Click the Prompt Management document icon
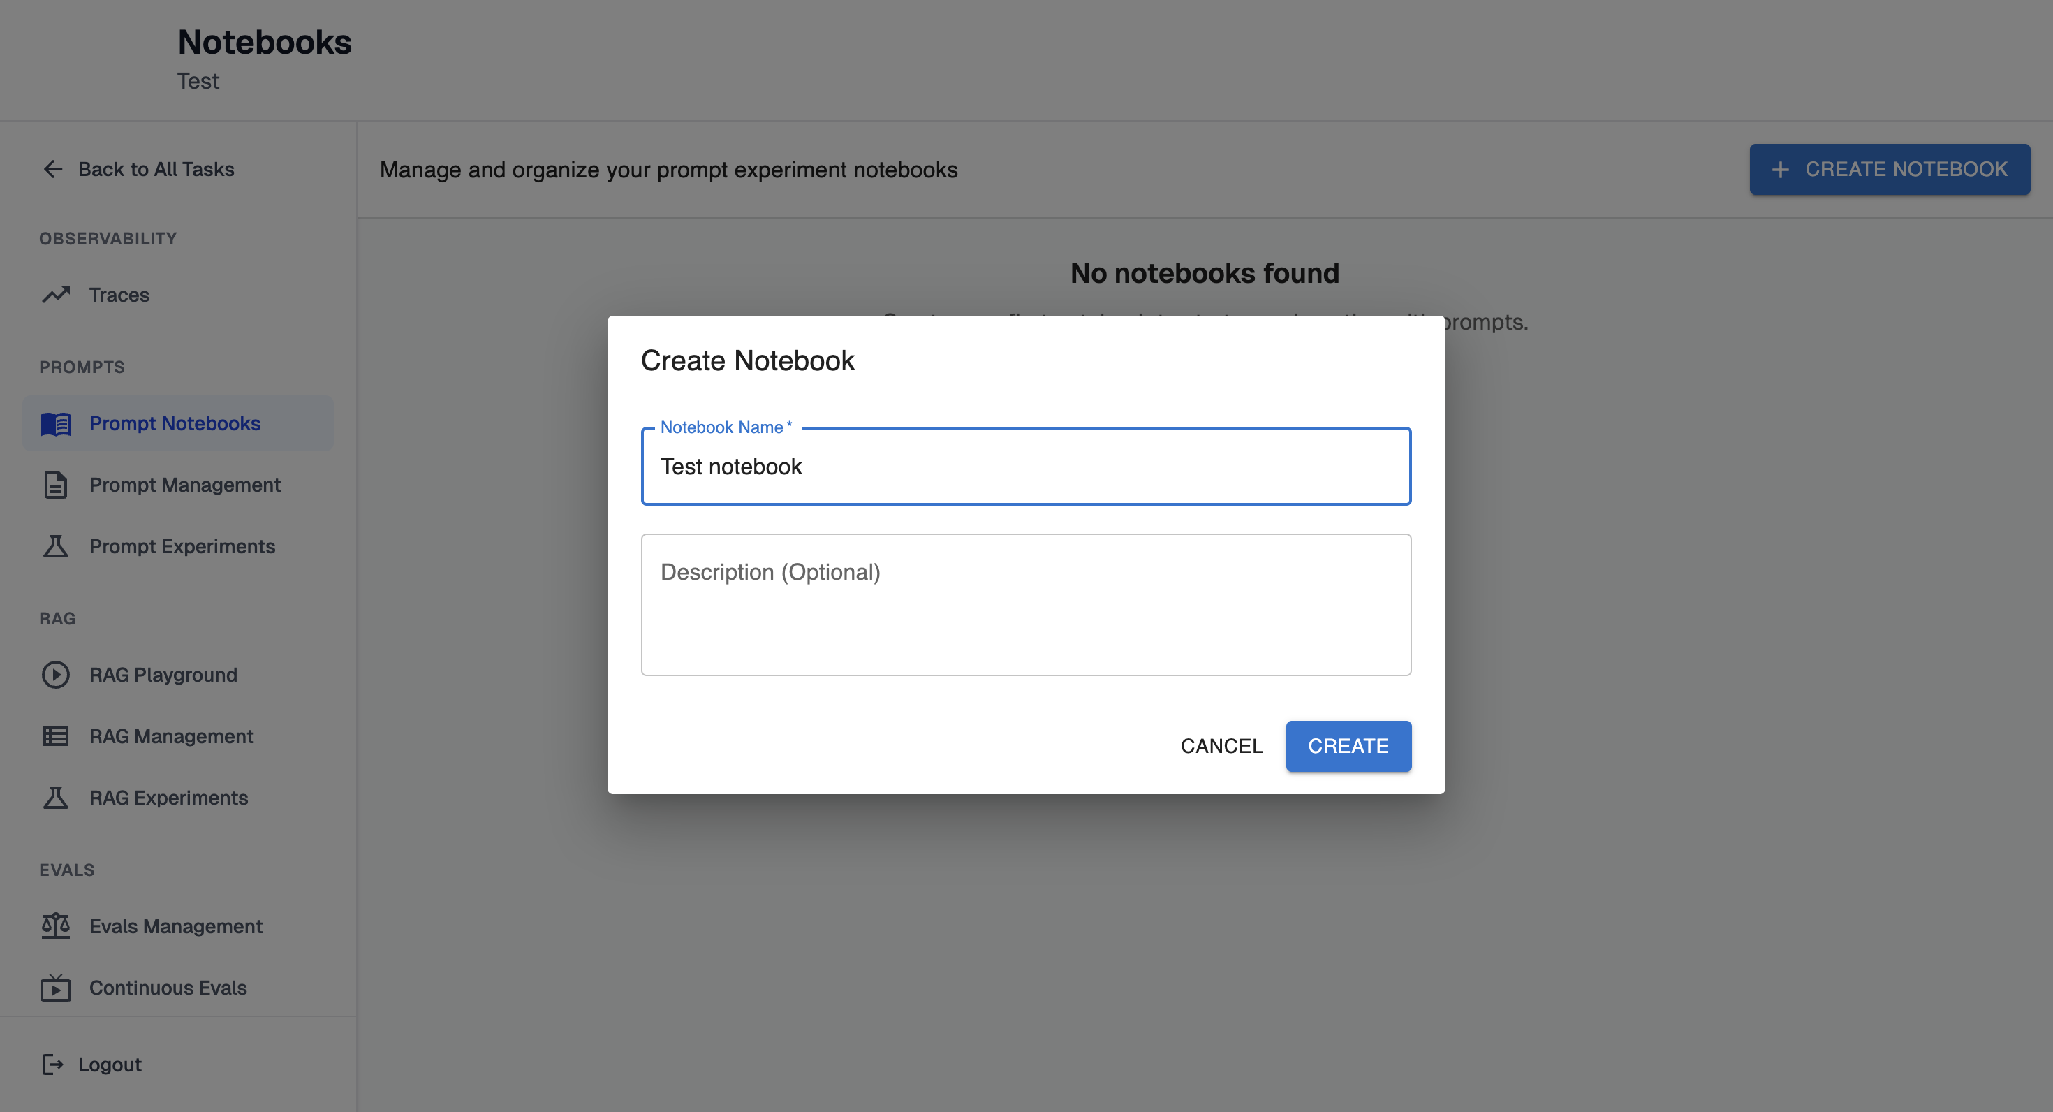Image resolution: width=2053 pixels, height=1112 pixels. point(56,485)
